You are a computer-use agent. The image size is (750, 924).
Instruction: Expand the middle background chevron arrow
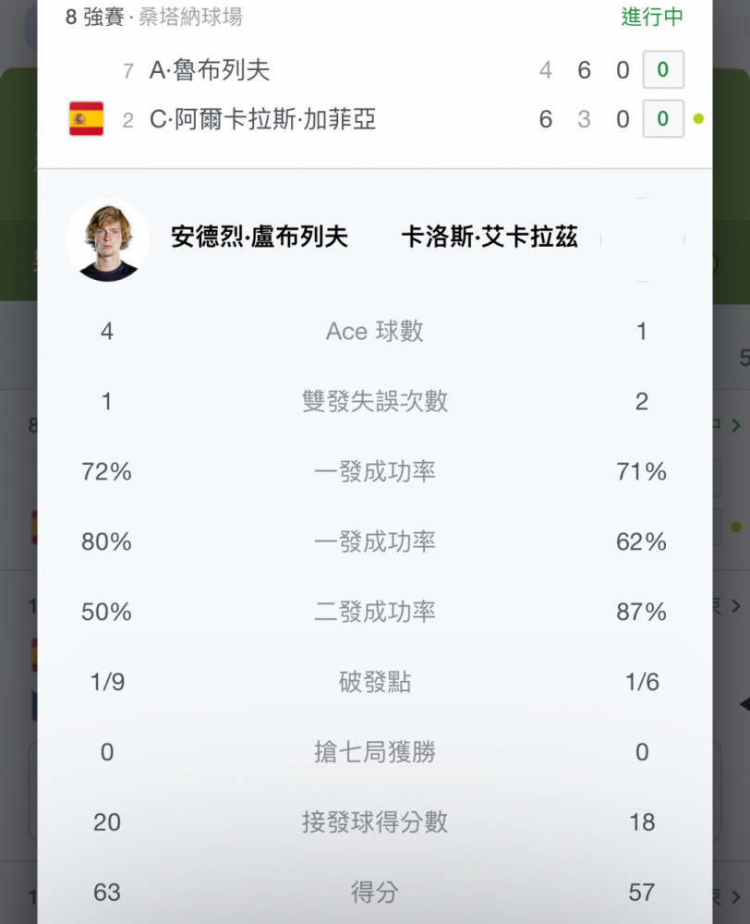coord(736,606)
